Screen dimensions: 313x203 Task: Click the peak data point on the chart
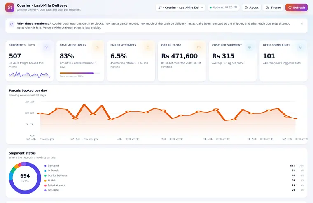pos(84,104)
